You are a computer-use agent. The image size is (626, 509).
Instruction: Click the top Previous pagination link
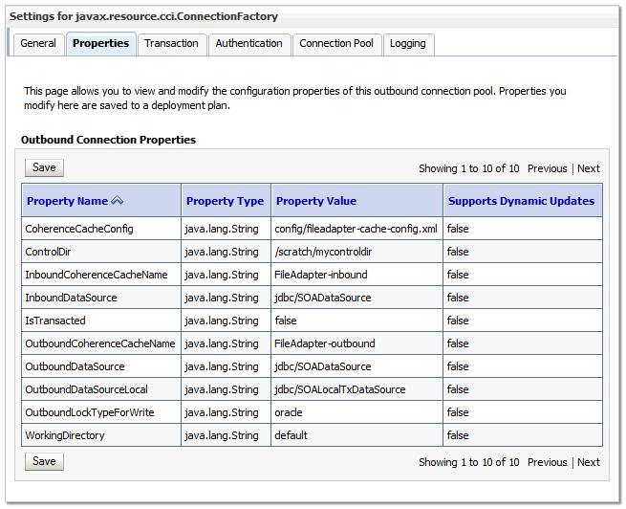click(x=547, y=168)
